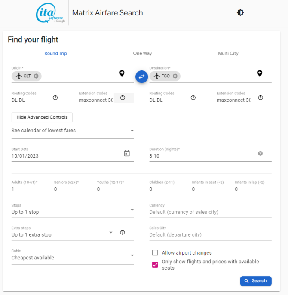Expand See calendar of lowest fares dropdown
The image size is (288, 295).
click(x=73, y=131)
